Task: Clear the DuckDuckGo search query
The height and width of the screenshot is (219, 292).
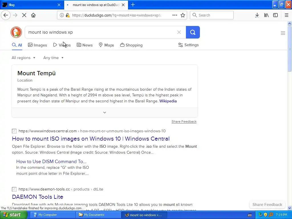Action: tap(179, 32)
